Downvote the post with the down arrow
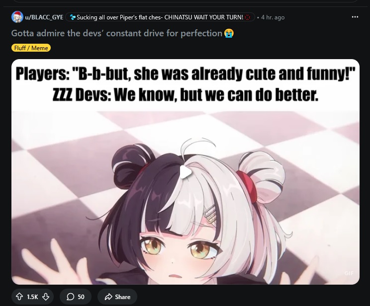The height and width of the screenshot is (306, 370). click(46, 297)
